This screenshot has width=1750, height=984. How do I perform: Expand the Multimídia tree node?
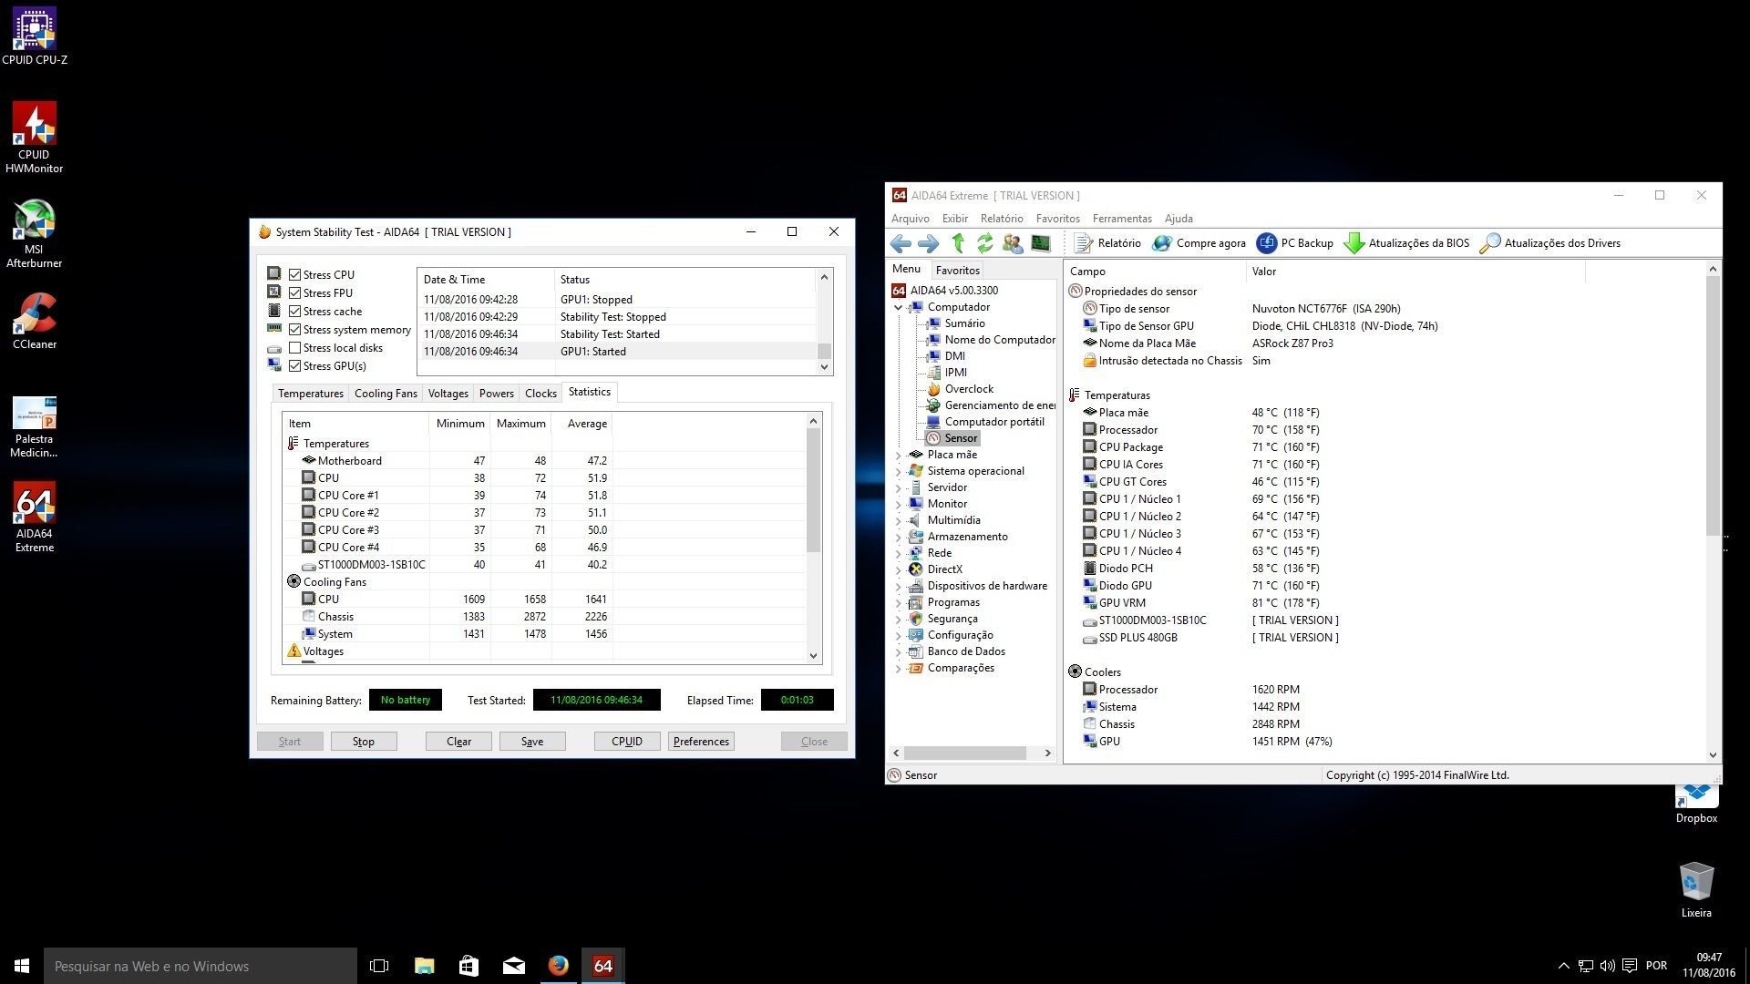[899, 520]
